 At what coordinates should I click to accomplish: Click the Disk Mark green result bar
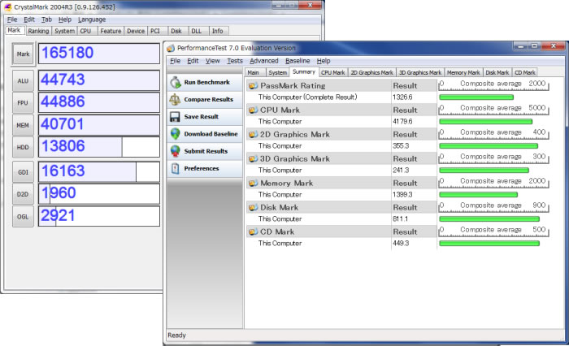(x=489, y=218)
